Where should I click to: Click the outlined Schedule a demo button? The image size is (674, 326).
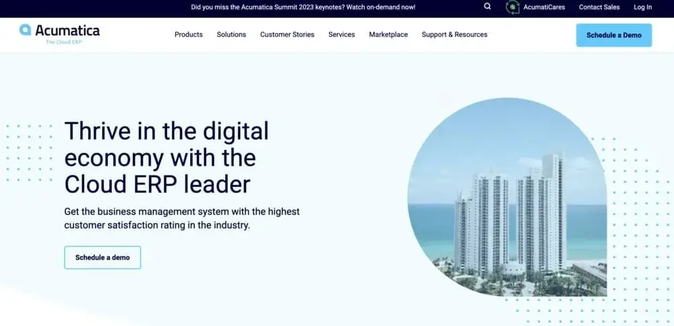click(x=102, y=257)
